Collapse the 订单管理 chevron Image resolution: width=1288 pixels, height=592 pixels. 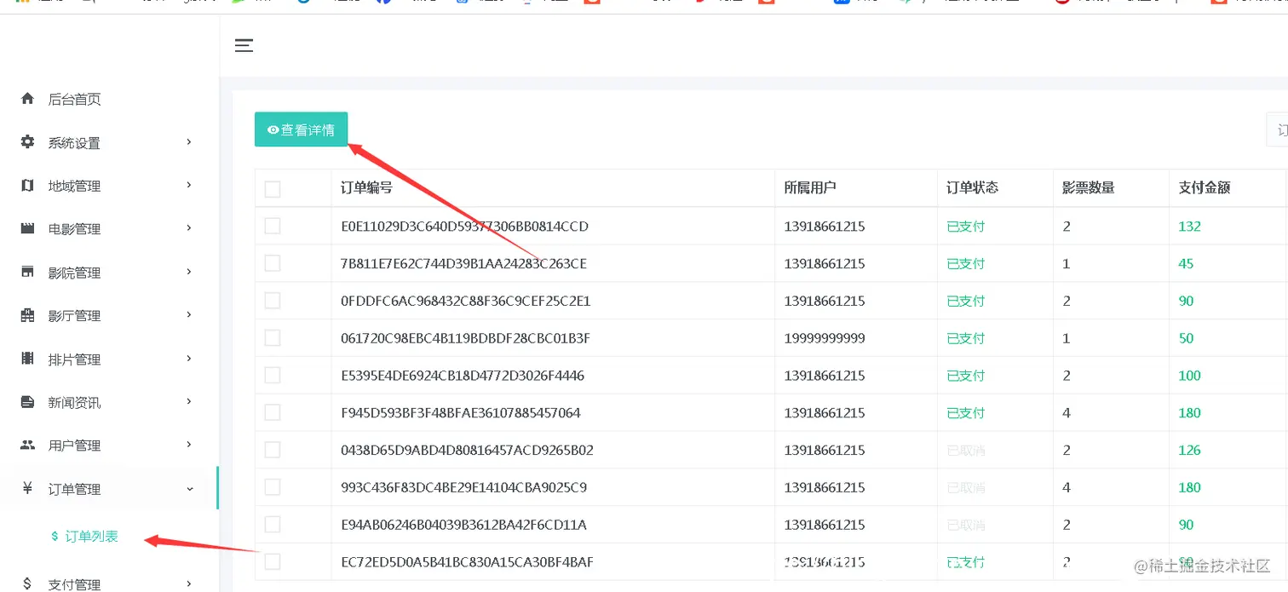point(189,488)
